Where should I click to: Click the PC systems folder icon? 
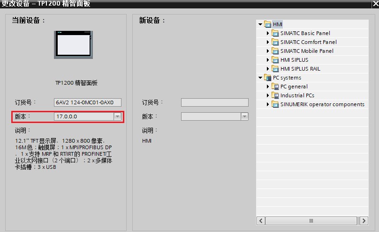268,78
